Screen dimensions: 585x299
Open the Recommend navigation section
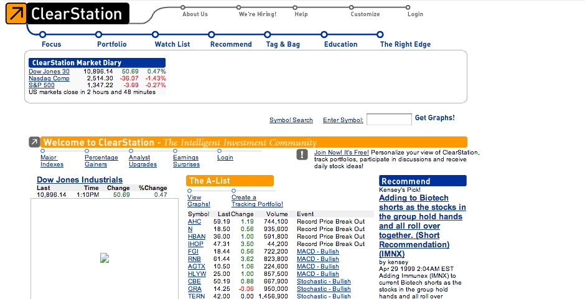231,44
